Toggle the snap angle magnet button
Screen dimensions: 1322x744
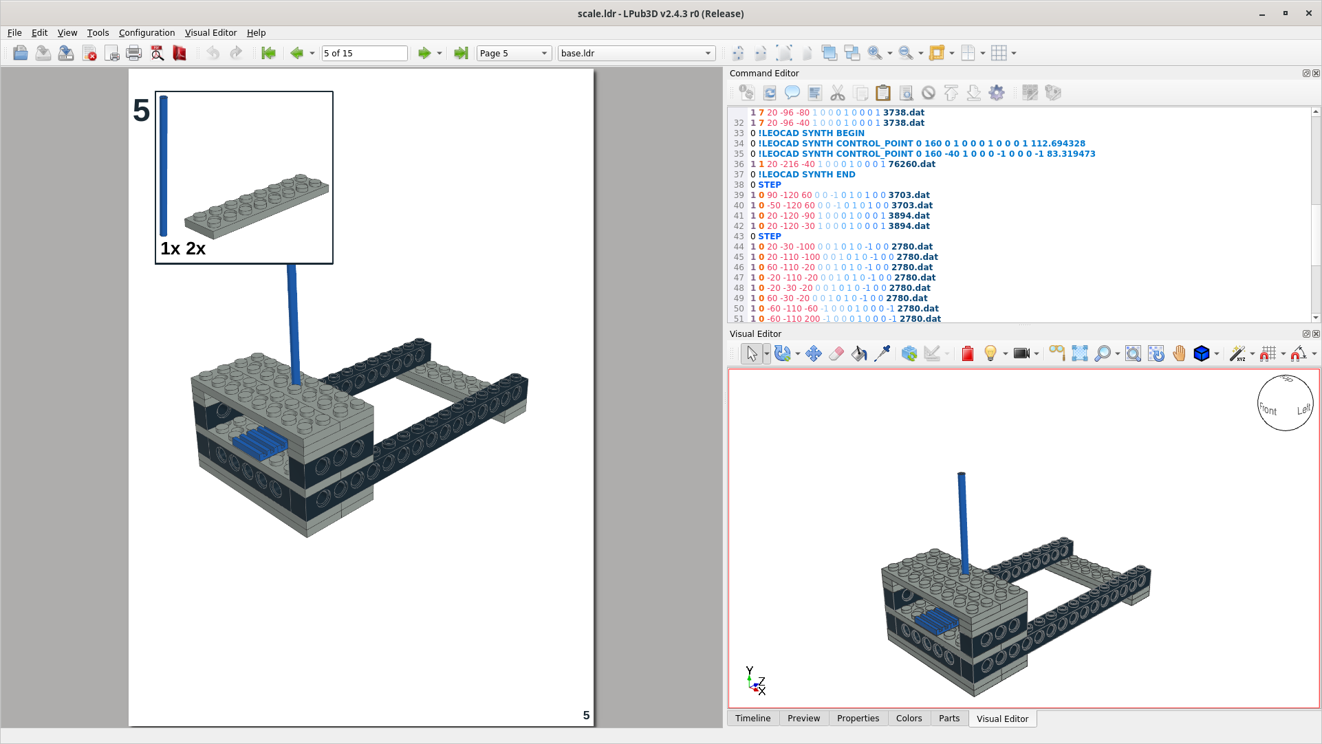[1299, 353]
